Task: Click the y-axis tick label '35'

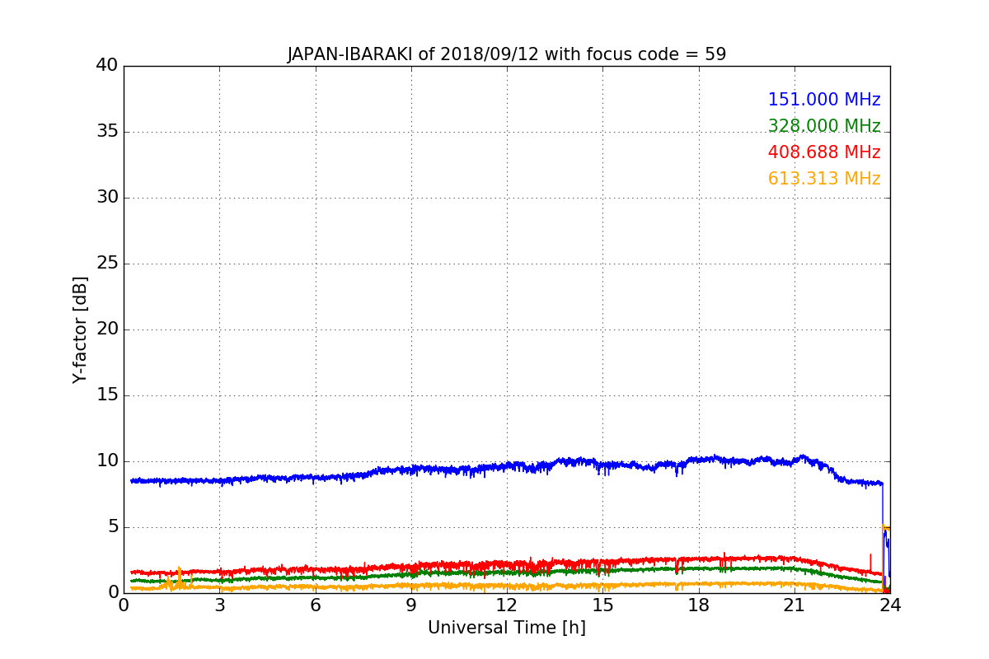Action: 106,132
